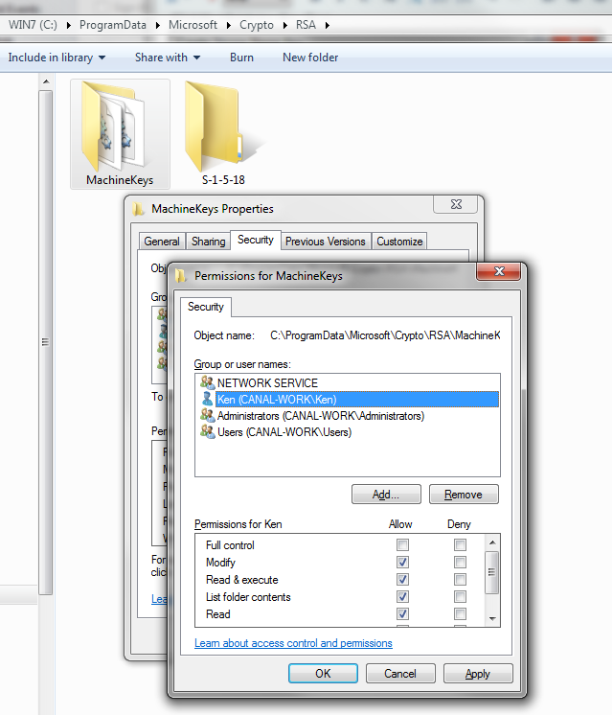Close the Permissions for MachineKeys dialog
613x715 pixels.
point(499,271)
